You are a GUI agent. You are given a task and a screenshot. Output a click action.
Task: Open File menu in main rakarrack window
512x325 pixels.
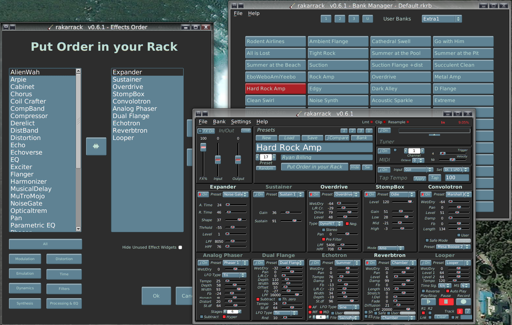tap(203, 122)
